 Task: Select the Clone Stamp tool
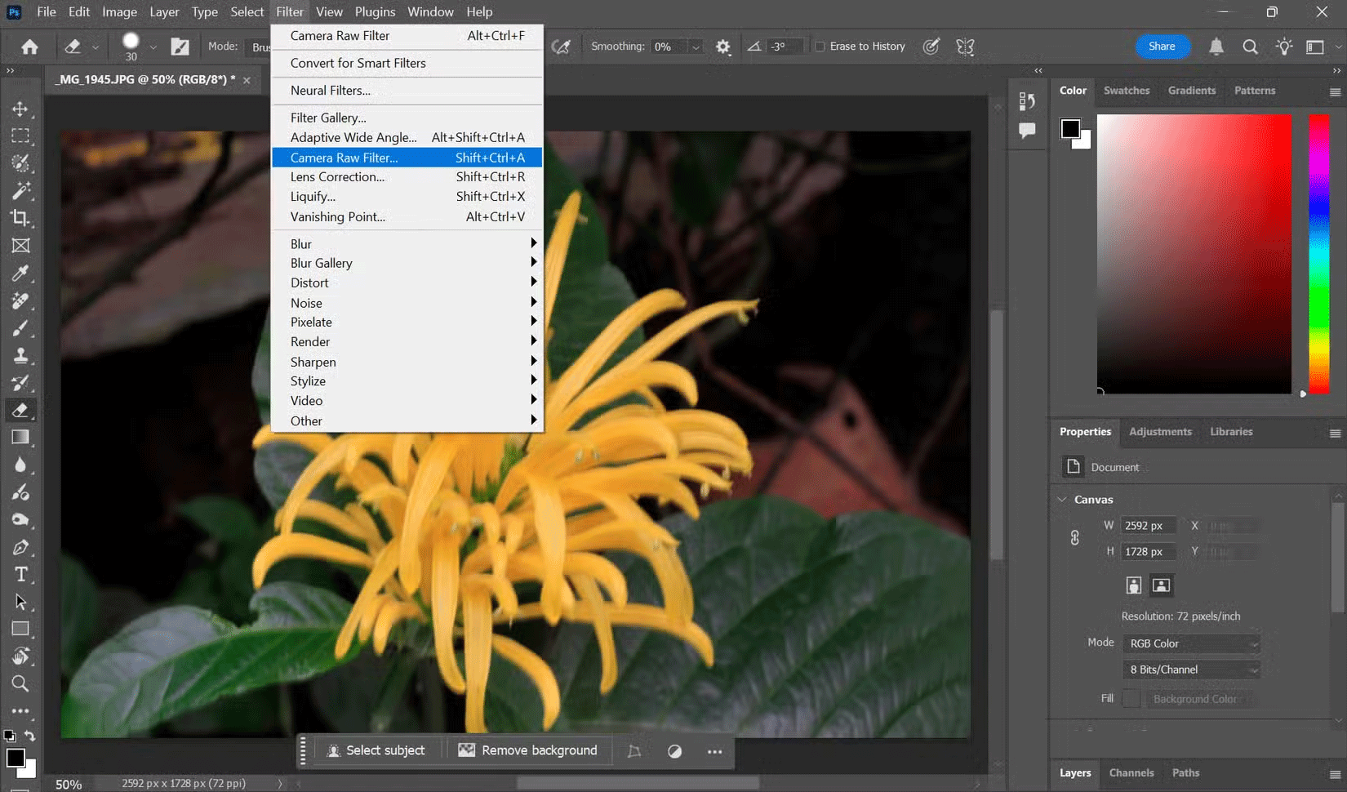tap(20, 356)
